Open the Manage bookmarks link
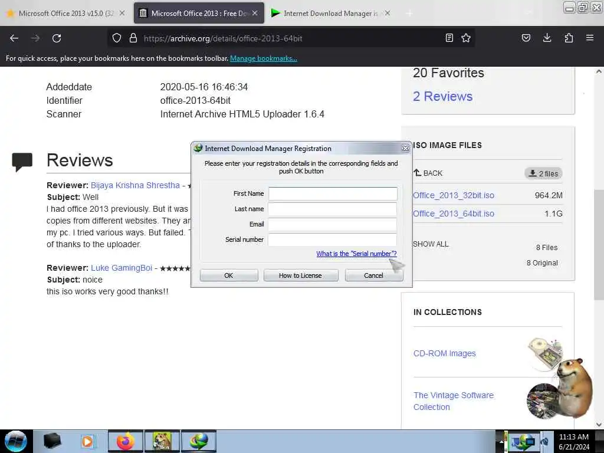 pos(264,58)
